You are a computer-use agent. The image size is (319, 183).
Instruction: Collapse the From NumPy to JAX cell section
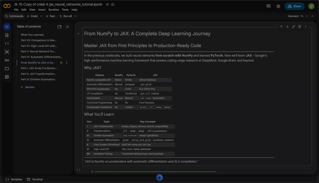pos(78,34)
